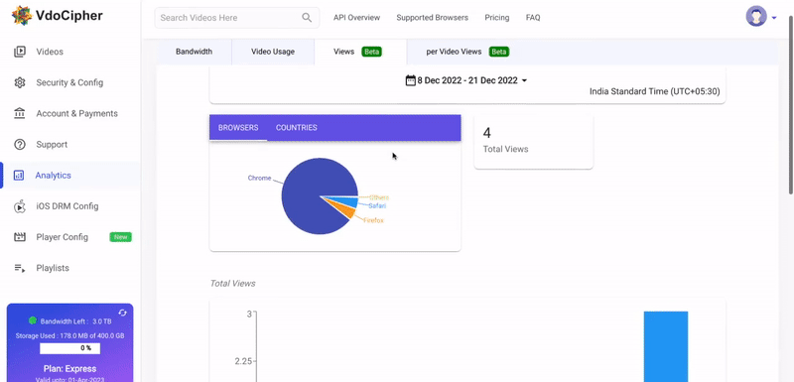Click the Account & Payments bank icon
The width and height of the screenshot is (794, 382).
20,113
